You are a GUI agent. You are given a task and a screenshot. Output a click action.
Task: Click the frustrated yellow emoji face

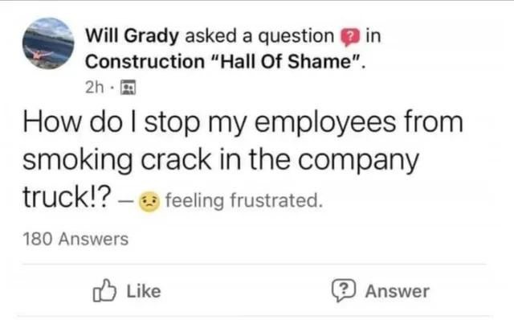pos(149,201)
